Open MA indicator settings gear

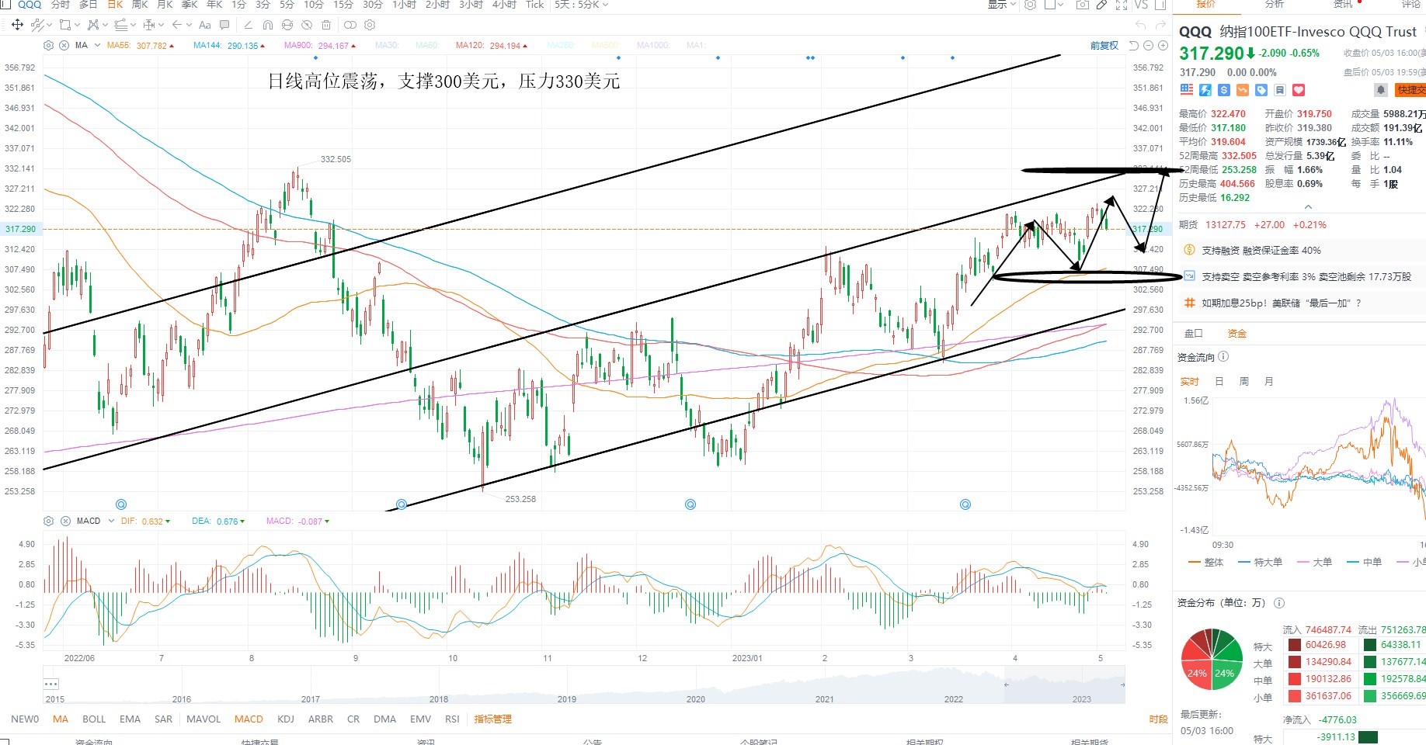[49, 45]
